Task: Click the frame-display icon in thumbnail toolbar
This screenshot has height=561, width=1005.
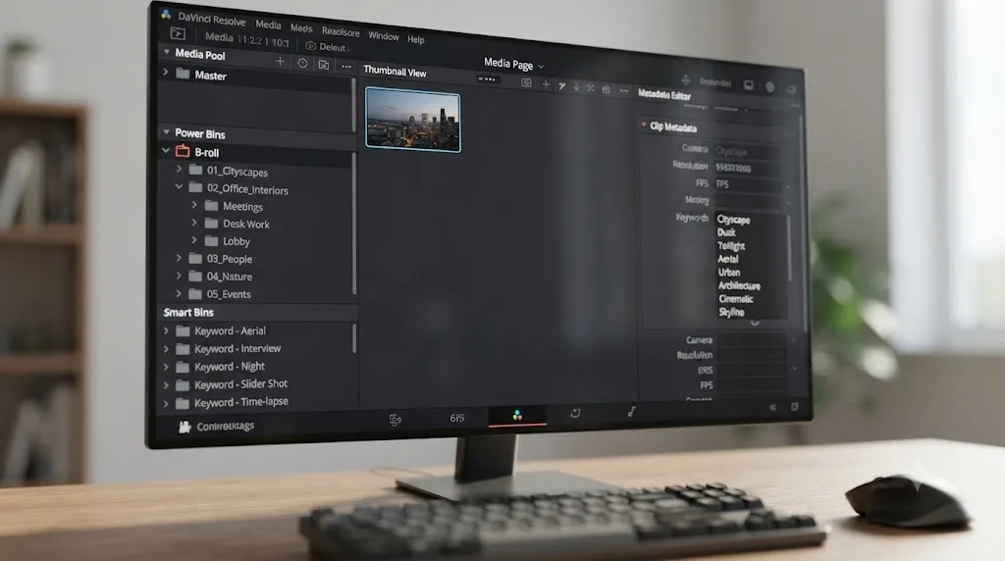Action: [526, 82]
